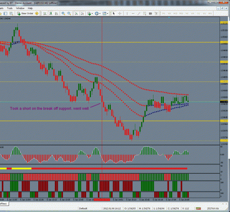This screenshot has height=212, width=230.
Task: Click the New Order button
Action: tap(25, 14)
